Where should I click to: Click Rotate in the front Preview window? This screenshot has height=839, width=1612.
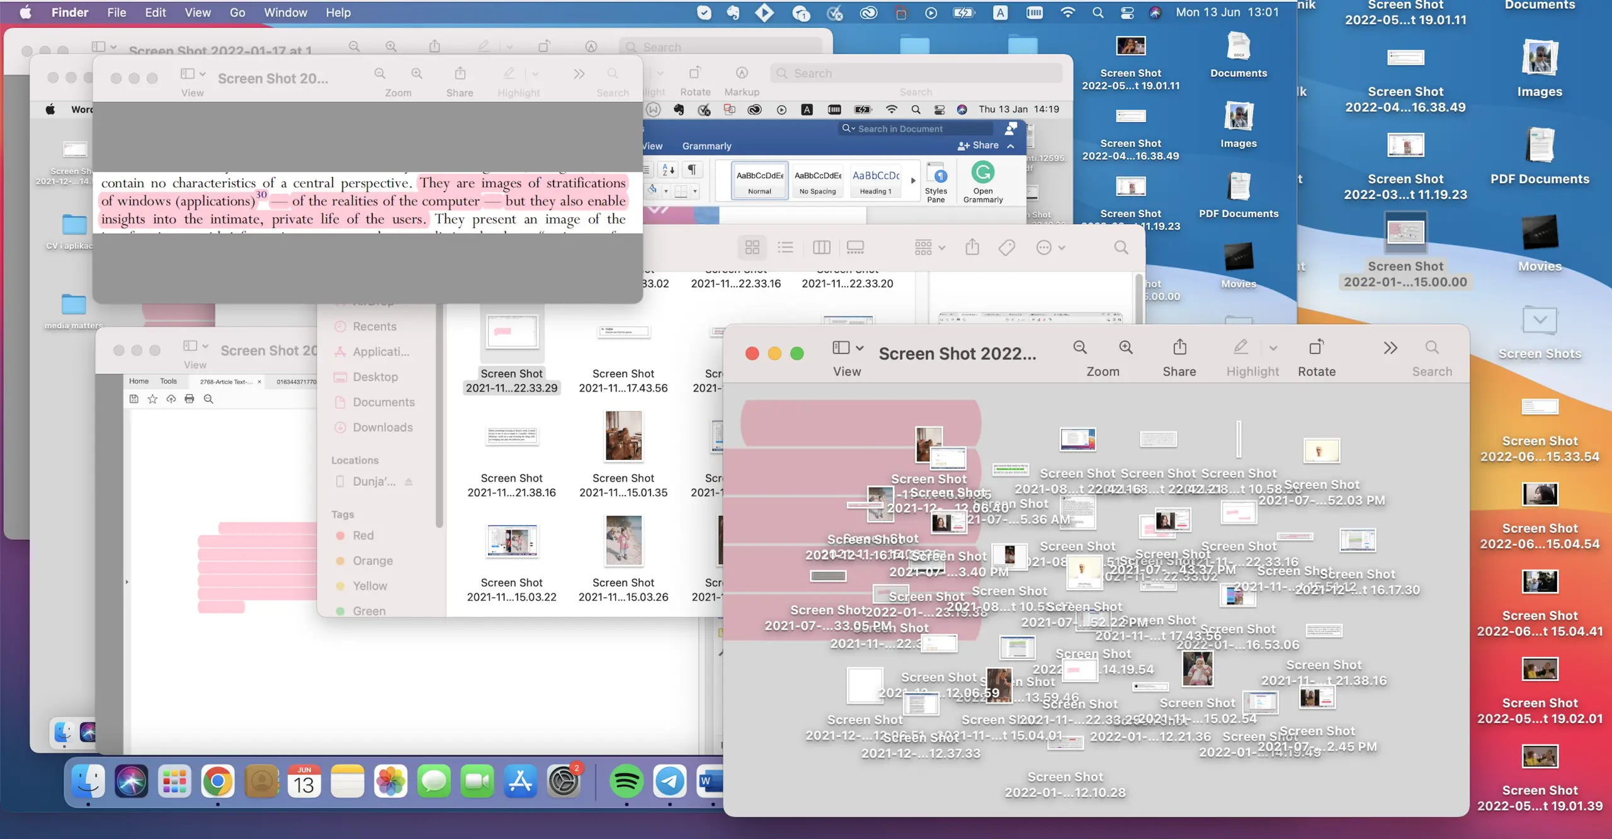pyautogui.click(x=1316, y=348)
